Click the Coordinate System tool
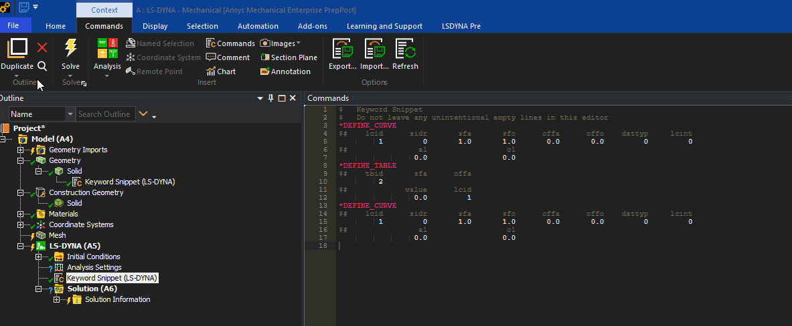The height and width of the screenshot is (326, 792). pos(163,57)
